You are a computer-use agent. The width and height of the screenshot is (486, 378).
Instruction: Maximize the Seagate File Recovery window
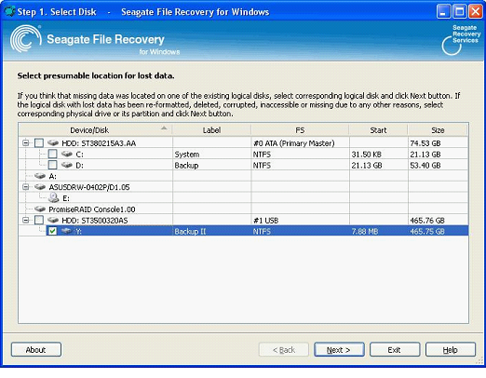click(x=459, y=12)
